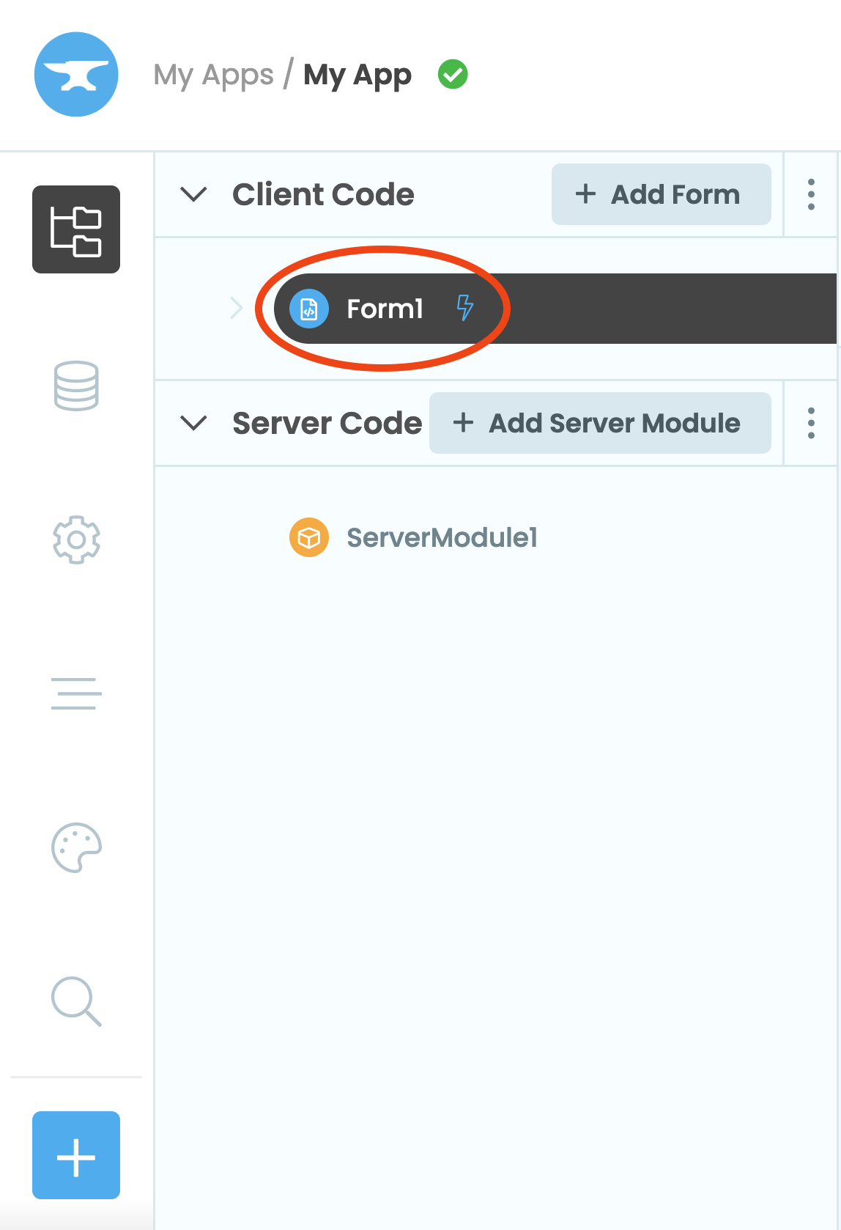The height and width of the screenshot is (1230, 841).
Task: Click the orange ServerModule1 module icon
Action: click(x=308, y=537)
